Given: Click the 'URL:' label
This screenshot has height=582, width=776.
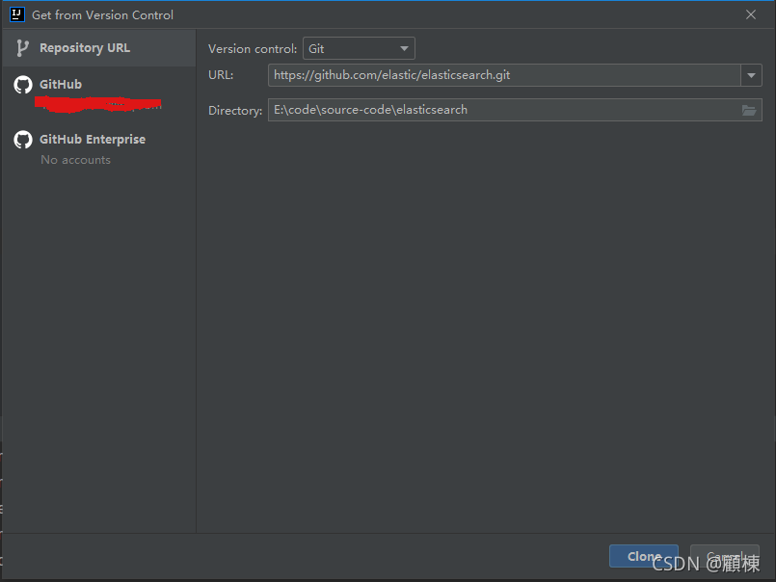Looking at the screenshot, I should pos(221,75).
